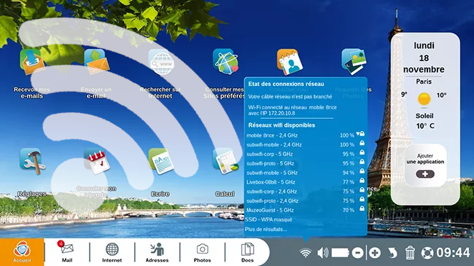Open Réglages hammer and wrench icon

tap(32, 161)
